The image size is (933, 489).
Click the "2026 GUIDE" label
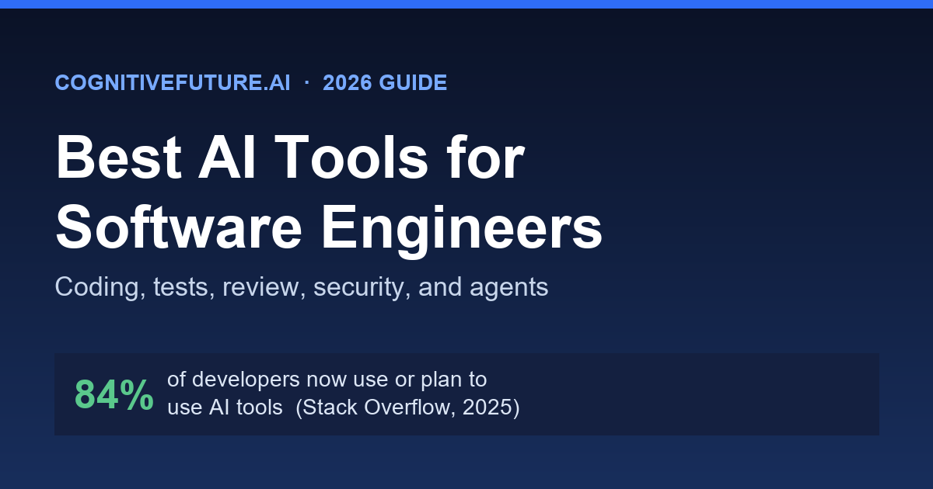click(x=385, y=83)
